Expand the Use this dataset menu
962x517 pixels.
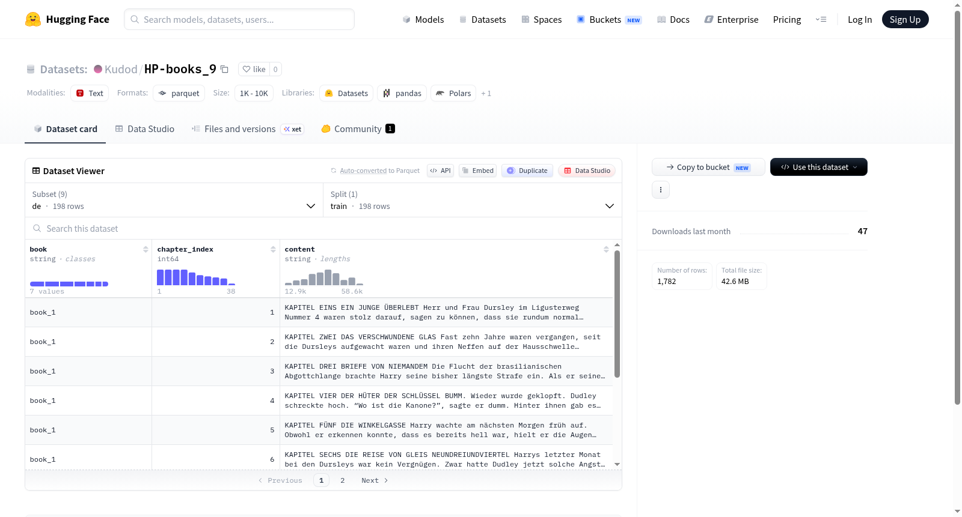click(x=819, y=167)
